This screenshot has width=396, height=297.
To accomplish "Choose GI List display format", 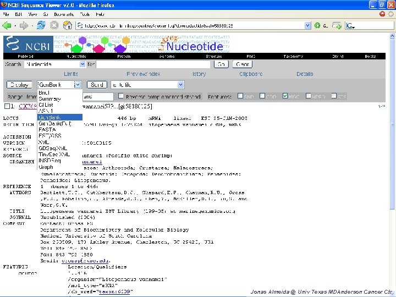I will tap(59, 105).
